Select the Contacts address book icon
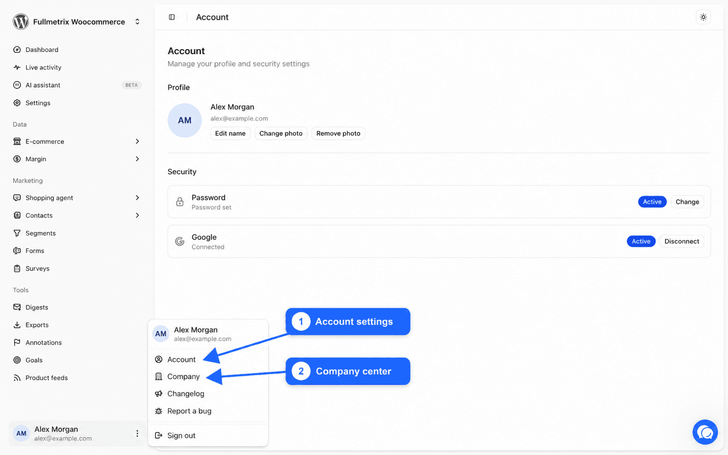This screenshot has height=455, width=728. click(x=17, y=215)
